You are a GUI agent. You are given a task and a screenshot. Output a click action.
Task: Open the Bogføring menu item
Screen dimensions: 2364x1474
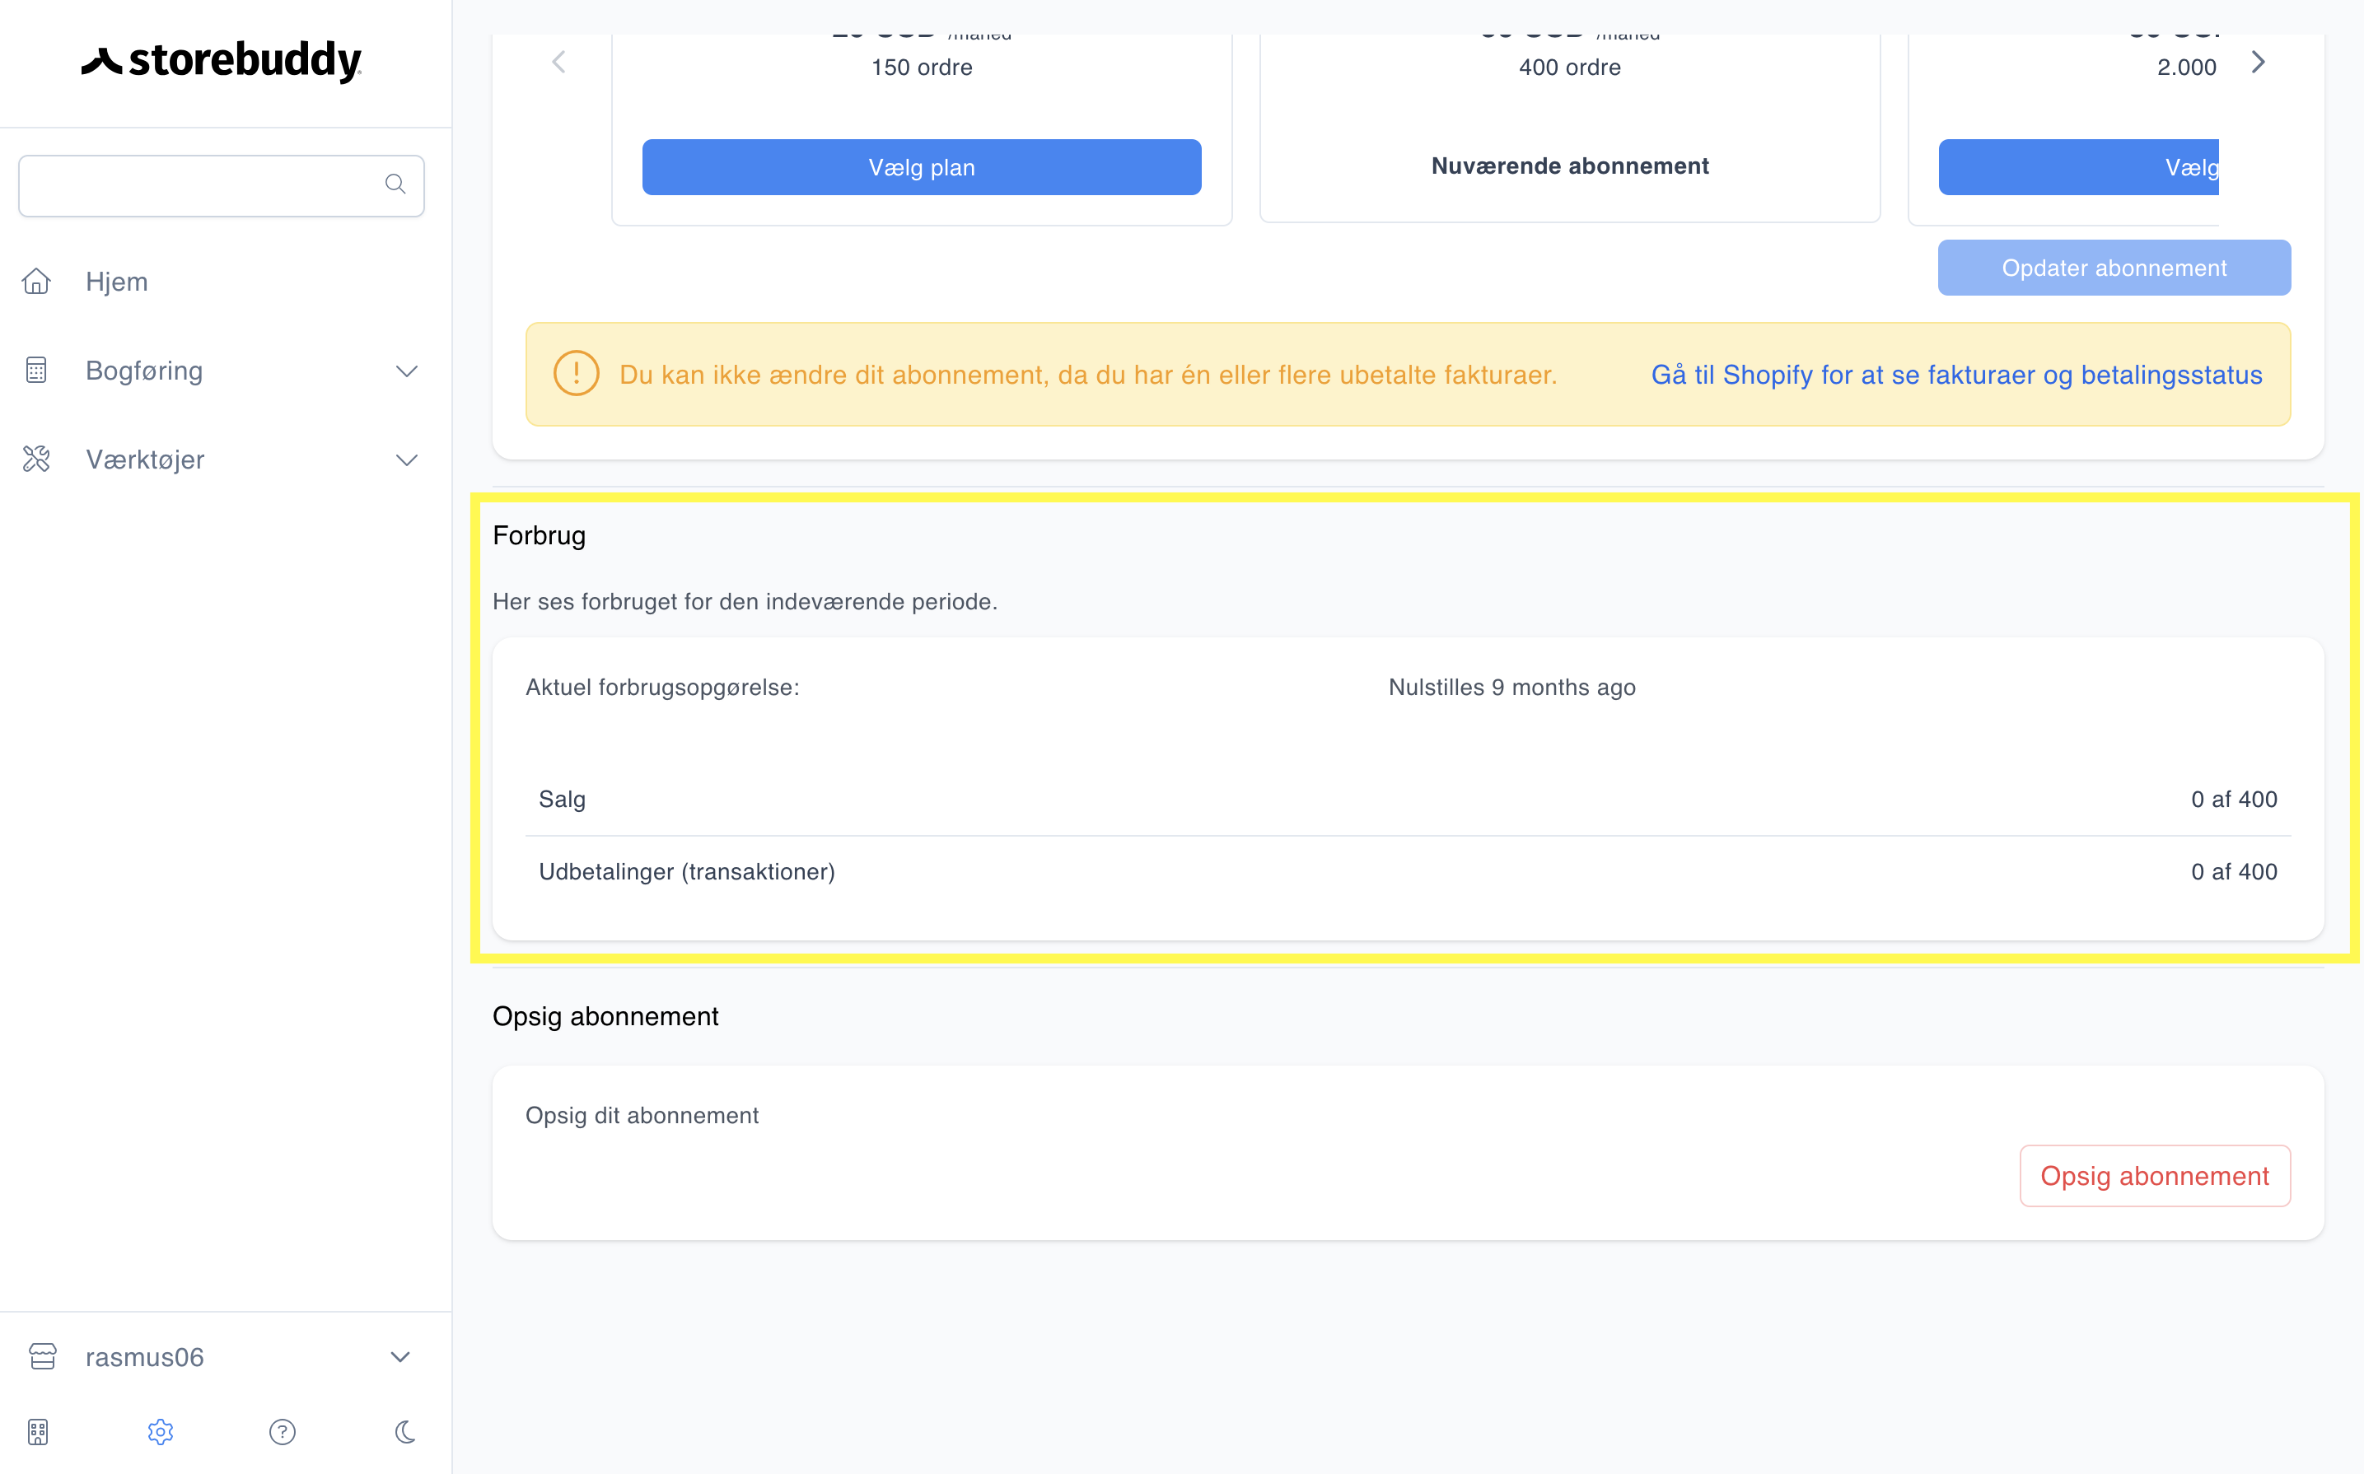(144, 371)
